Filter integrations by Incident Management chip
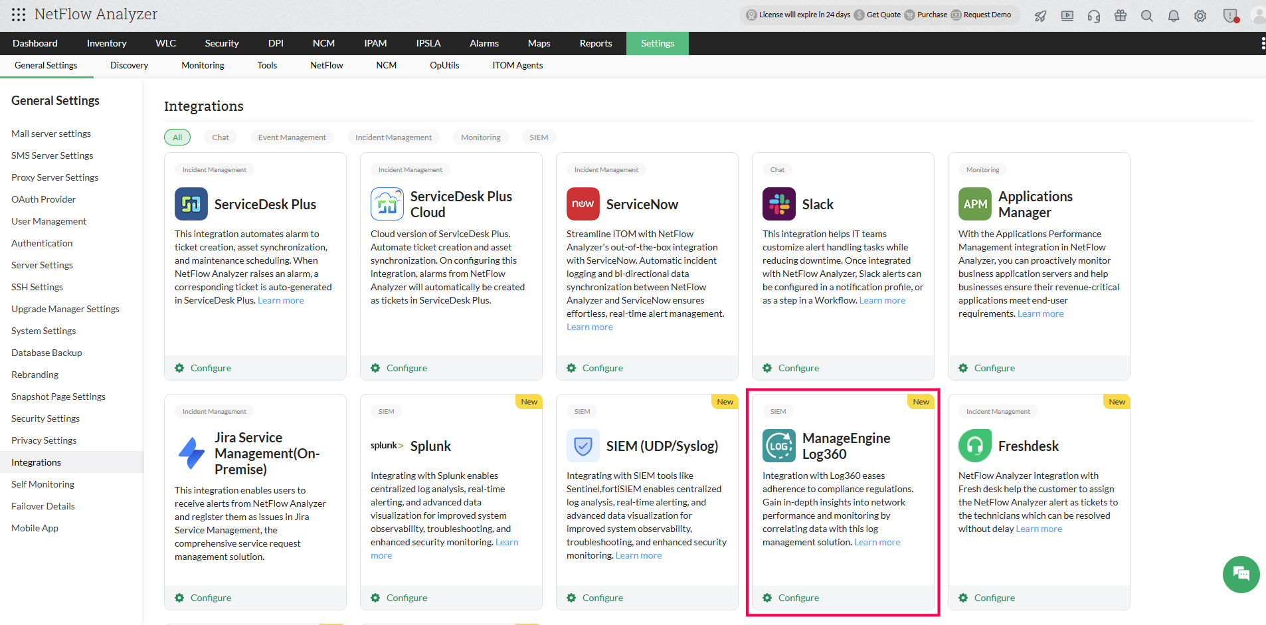The height and width of the screenshot is (625, 1266). [x=393, y=137]
